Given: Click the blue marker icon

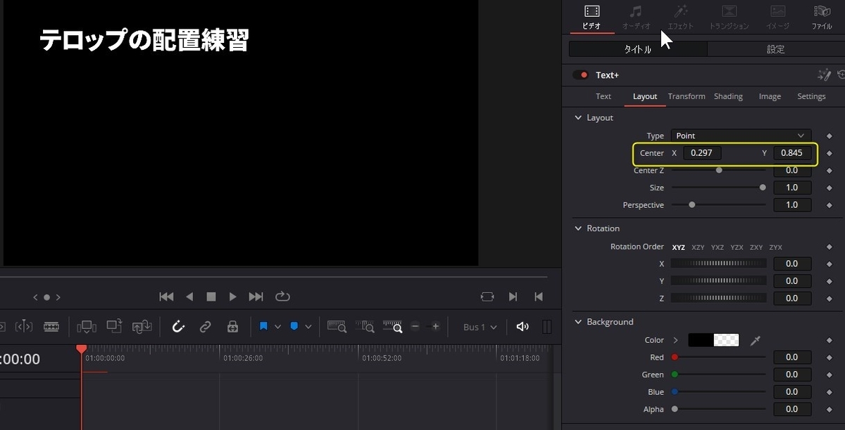Looking at the screenshot, I should point(294,327).
